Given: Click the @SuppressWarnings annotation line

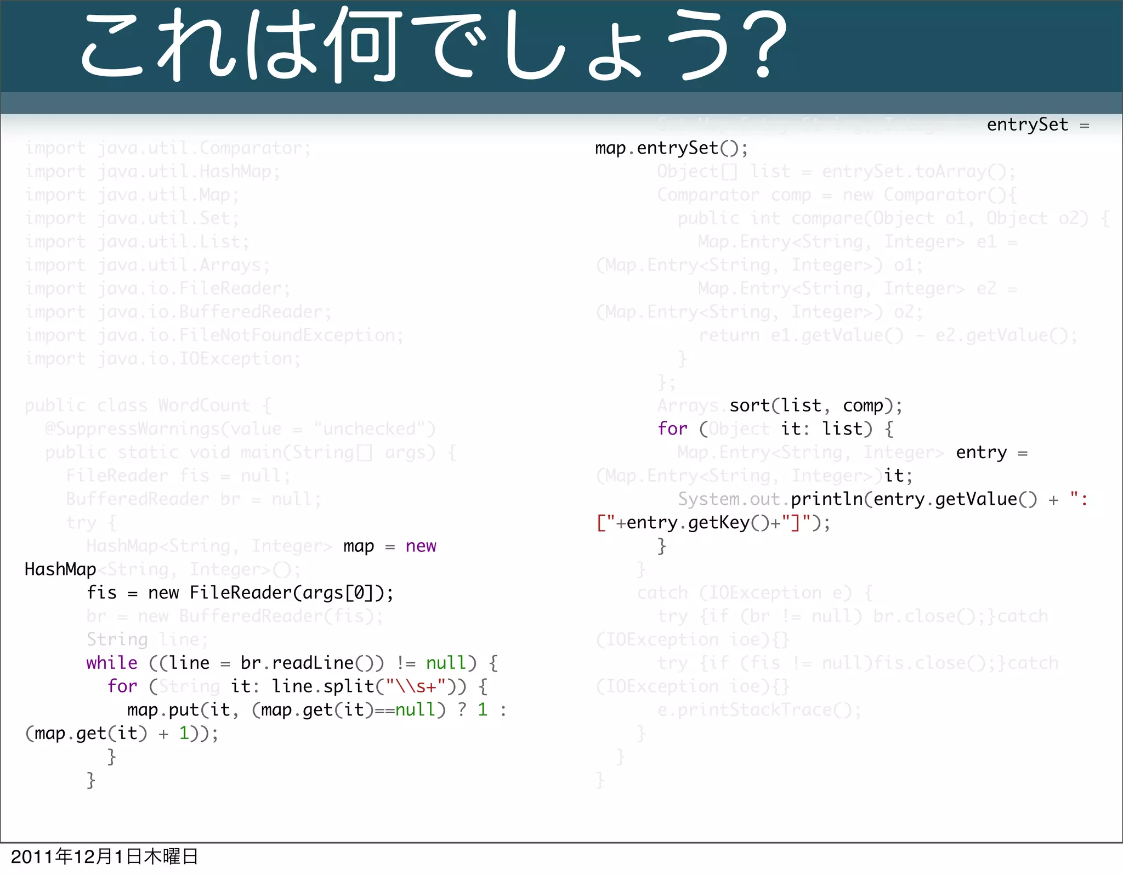Looking at the screenshot, I should [x=240, y=429].
